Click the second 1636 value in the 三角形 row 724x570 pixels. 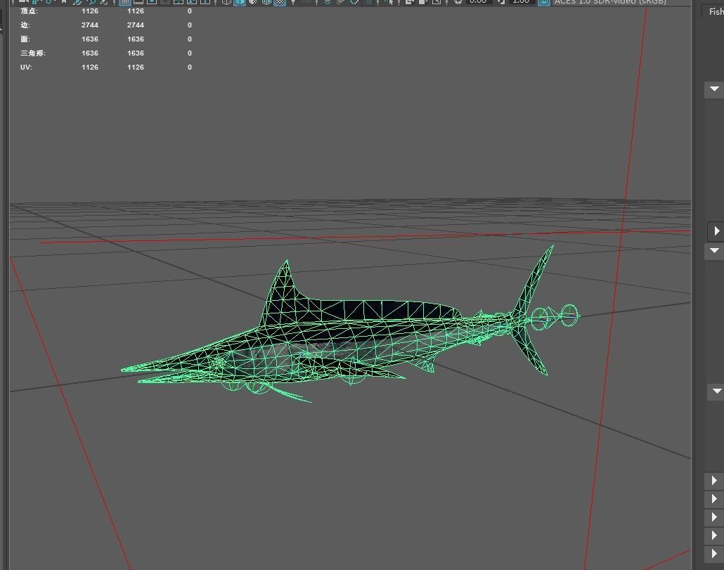[x=136, y=53]
